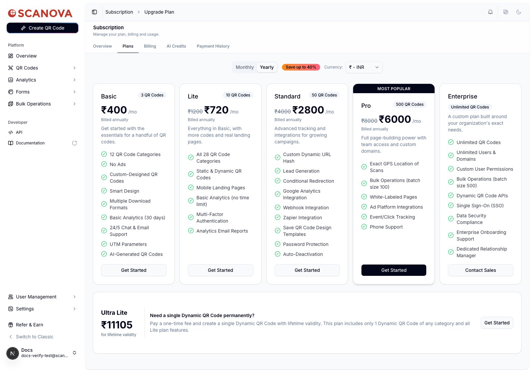
Task: Open the Docs account switcher arrows
Action: coord(74,353)
